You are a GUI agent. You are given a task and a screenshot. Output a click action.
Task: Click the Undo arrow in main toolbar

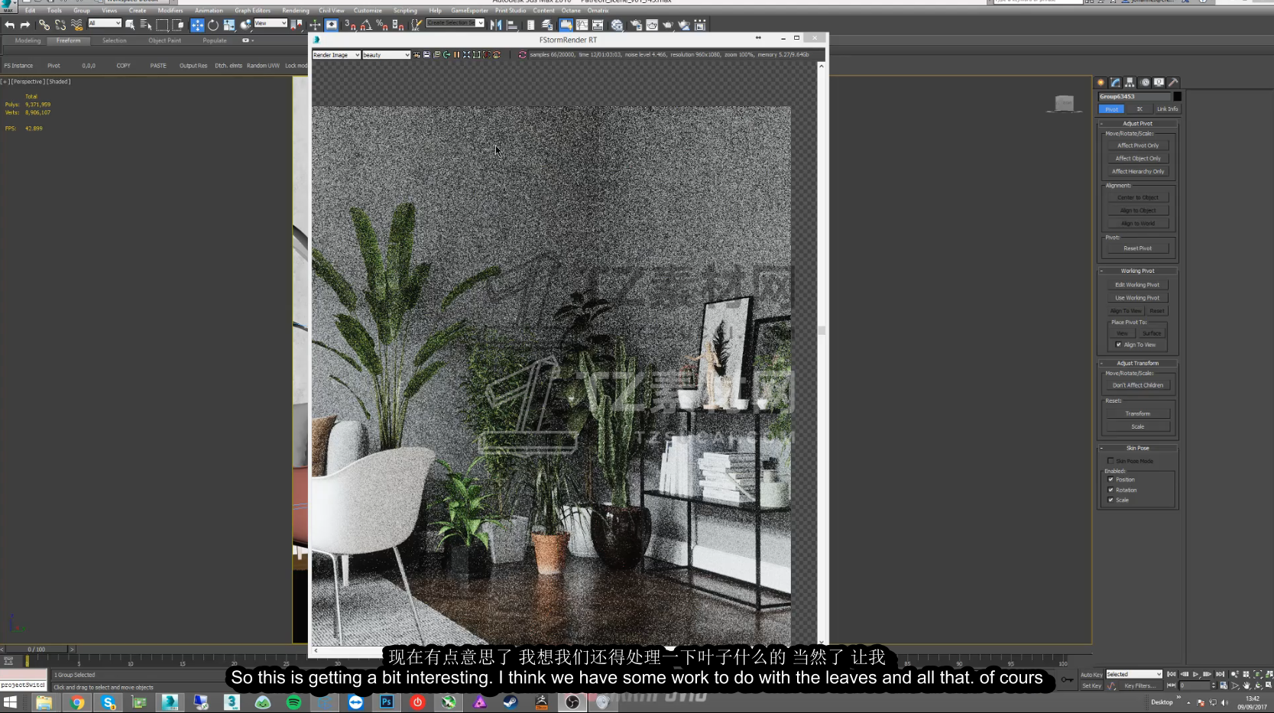pyautogui.click(x=9, y=25)
